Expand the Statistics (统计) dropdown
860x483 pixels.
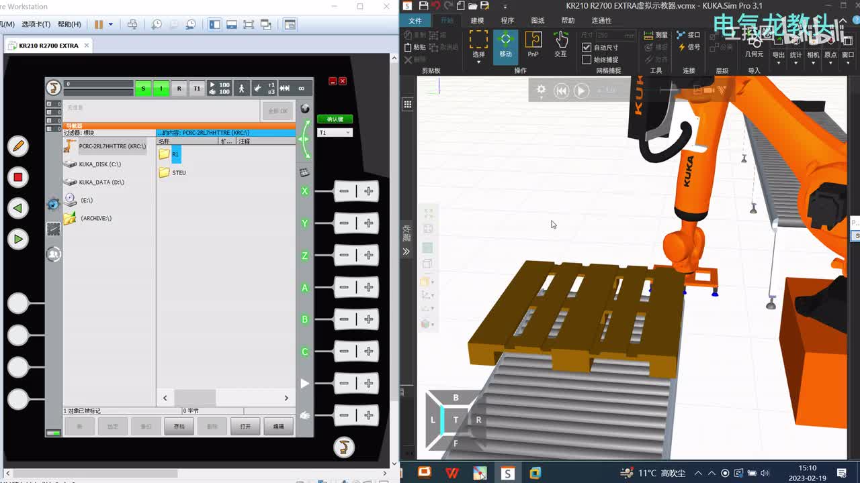click(795, 63)
